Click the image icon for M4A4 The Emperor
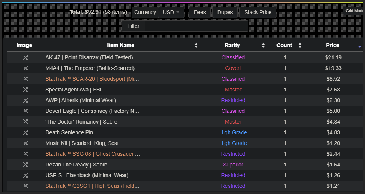 point(25,68)
